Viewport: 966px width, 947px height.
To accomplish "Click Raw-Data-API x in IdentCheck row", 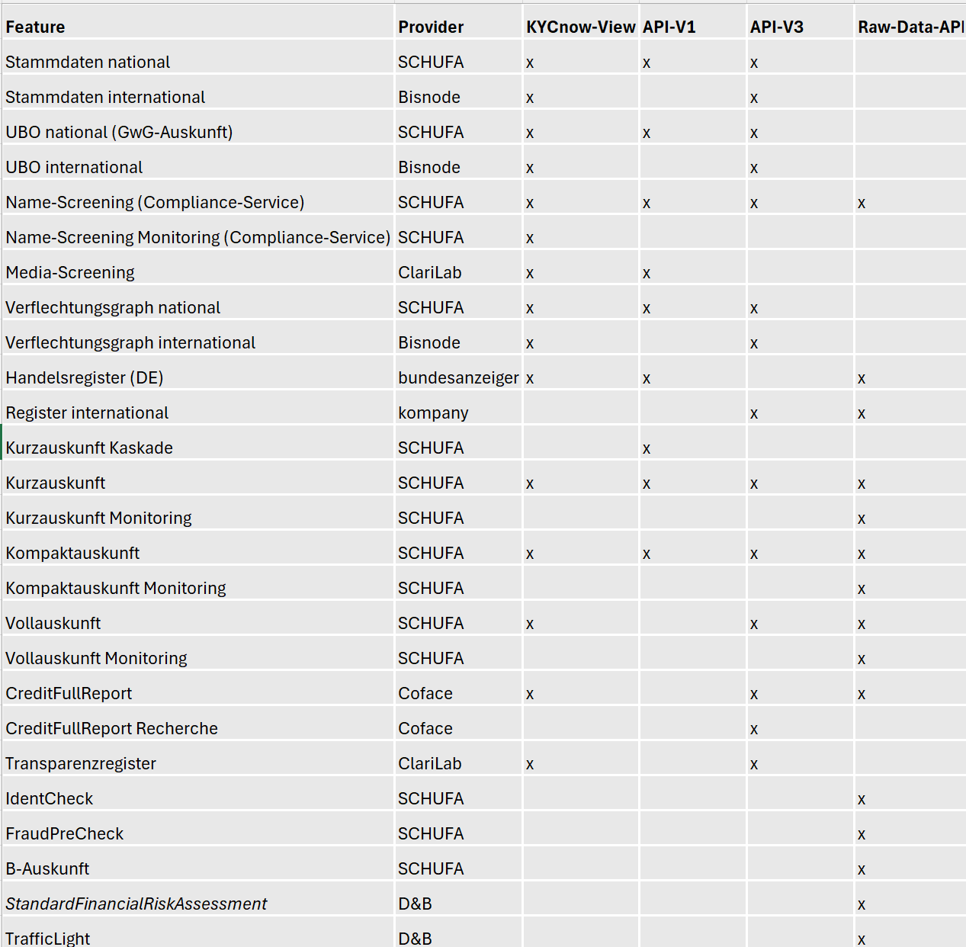I will [x=862, y=800].
